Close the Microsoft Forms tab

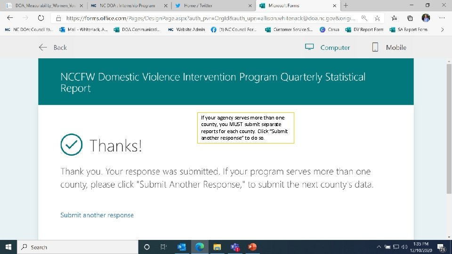pos(334,6)
